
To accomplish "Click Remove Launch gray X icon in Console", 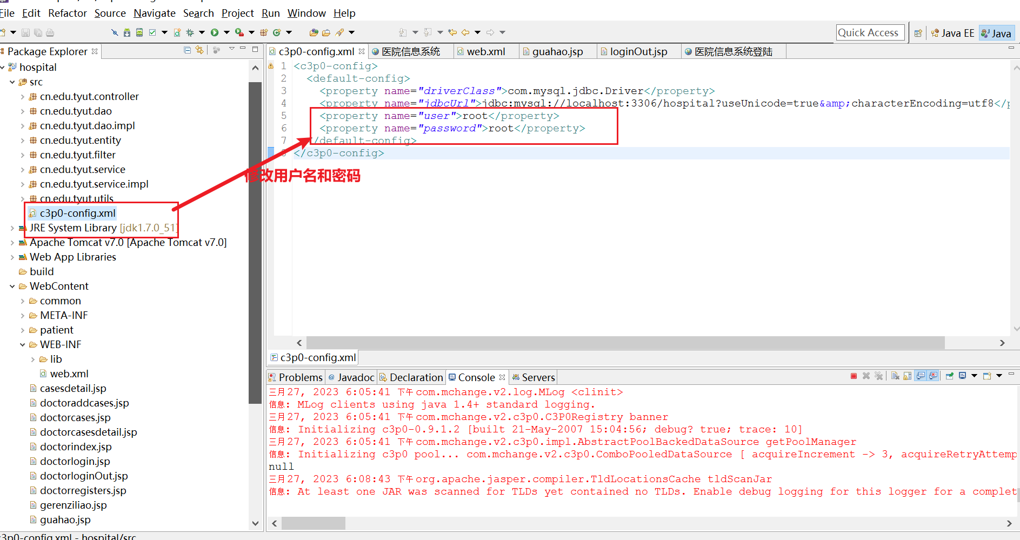I will click(866, 376).
